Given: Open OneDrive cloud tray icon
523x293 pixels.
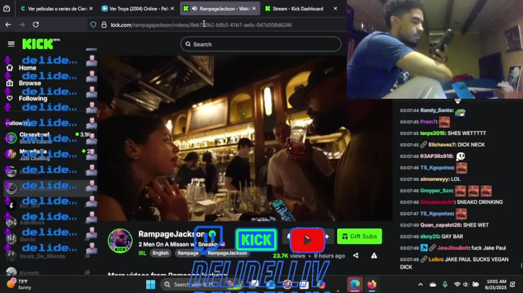Looking at the screenshot, I should [x=433, y=284].
